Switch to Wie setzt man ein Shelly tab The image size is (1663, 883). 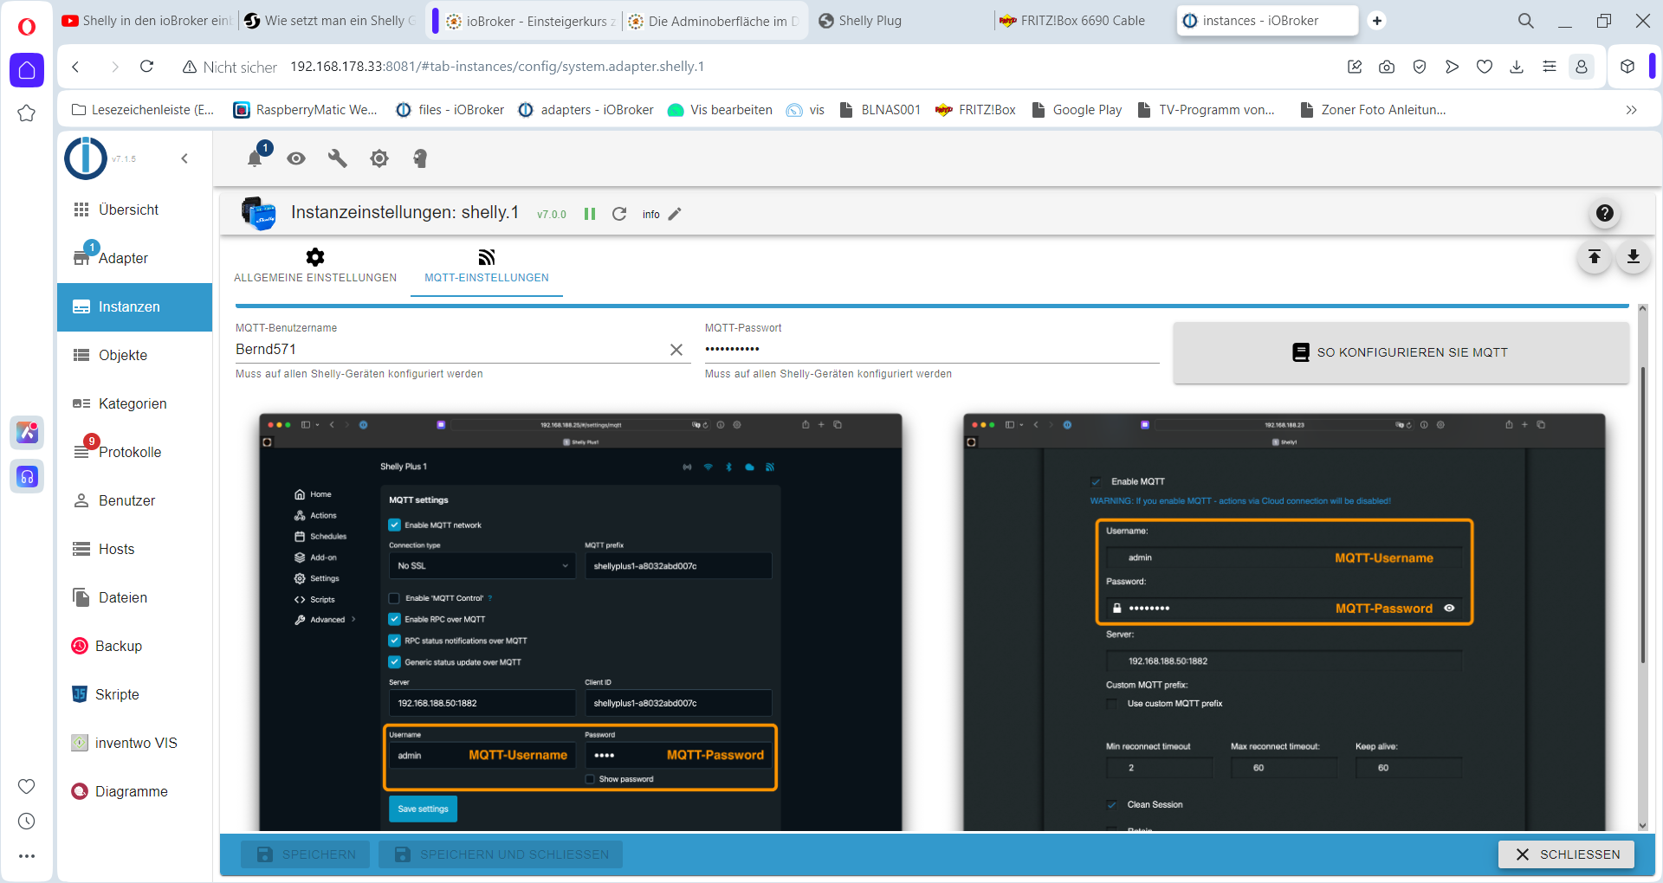tap(330, 21)
